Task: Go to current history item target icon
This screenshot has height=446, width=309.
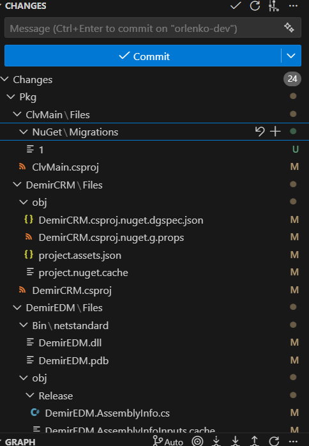Action: 197,441
